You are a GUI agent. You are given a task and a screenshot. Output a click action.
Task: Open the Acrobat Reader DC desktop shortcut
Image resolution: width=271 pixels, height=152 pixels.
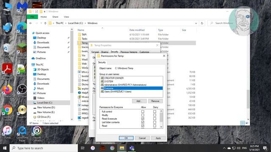click(x=7, y=71)
